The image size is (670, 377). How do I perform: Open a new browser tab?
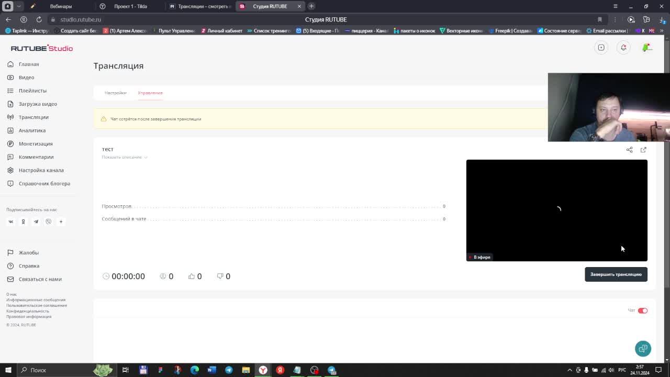click(311, 6)
